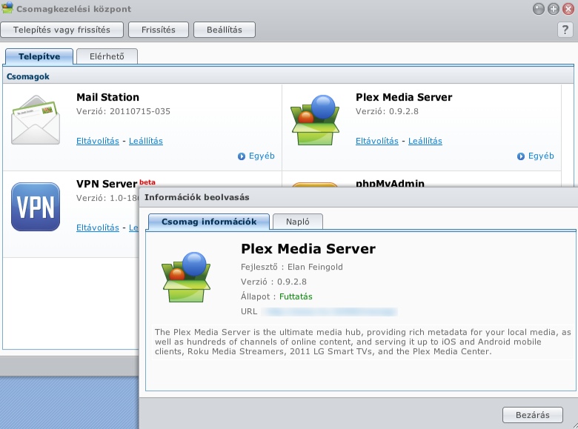Expand Egyéb for Mail Station
The image size is (578, 429).
click(x=256, y=156)
